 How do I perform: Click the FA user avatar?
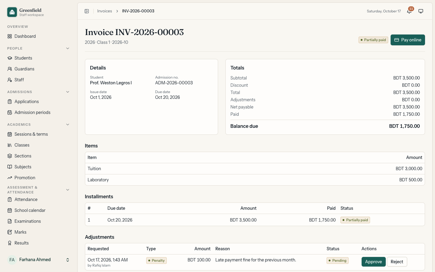click(x=12, y=260)
